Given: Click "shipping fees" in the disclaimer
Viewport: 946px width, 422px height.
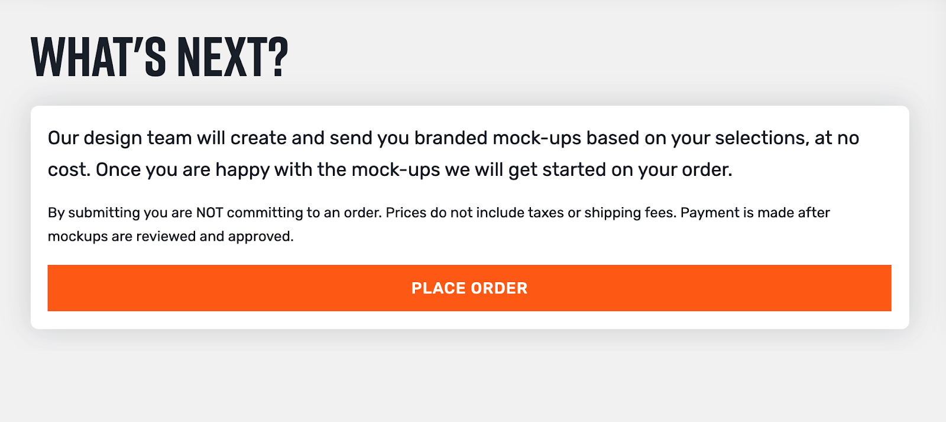Looking at the screenshot, I should click(x=630, y=212).
